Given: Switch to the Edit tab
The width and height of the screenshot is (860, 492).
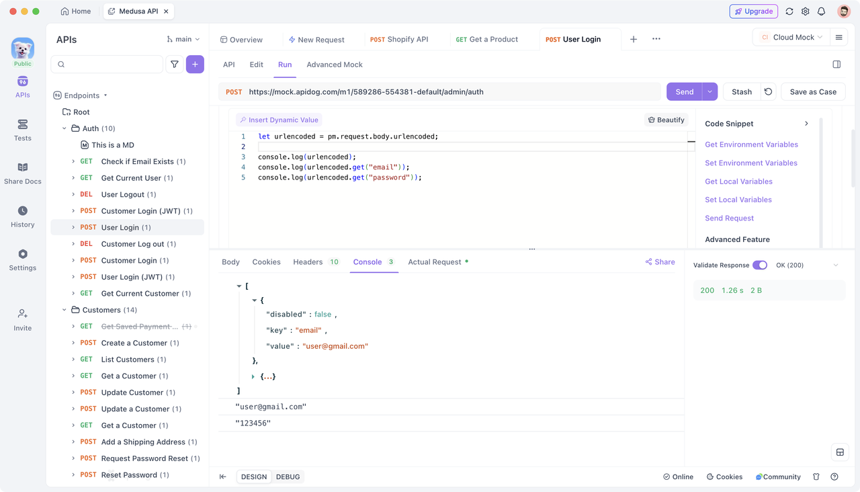Looking at the screenshot, I should 257,65.
